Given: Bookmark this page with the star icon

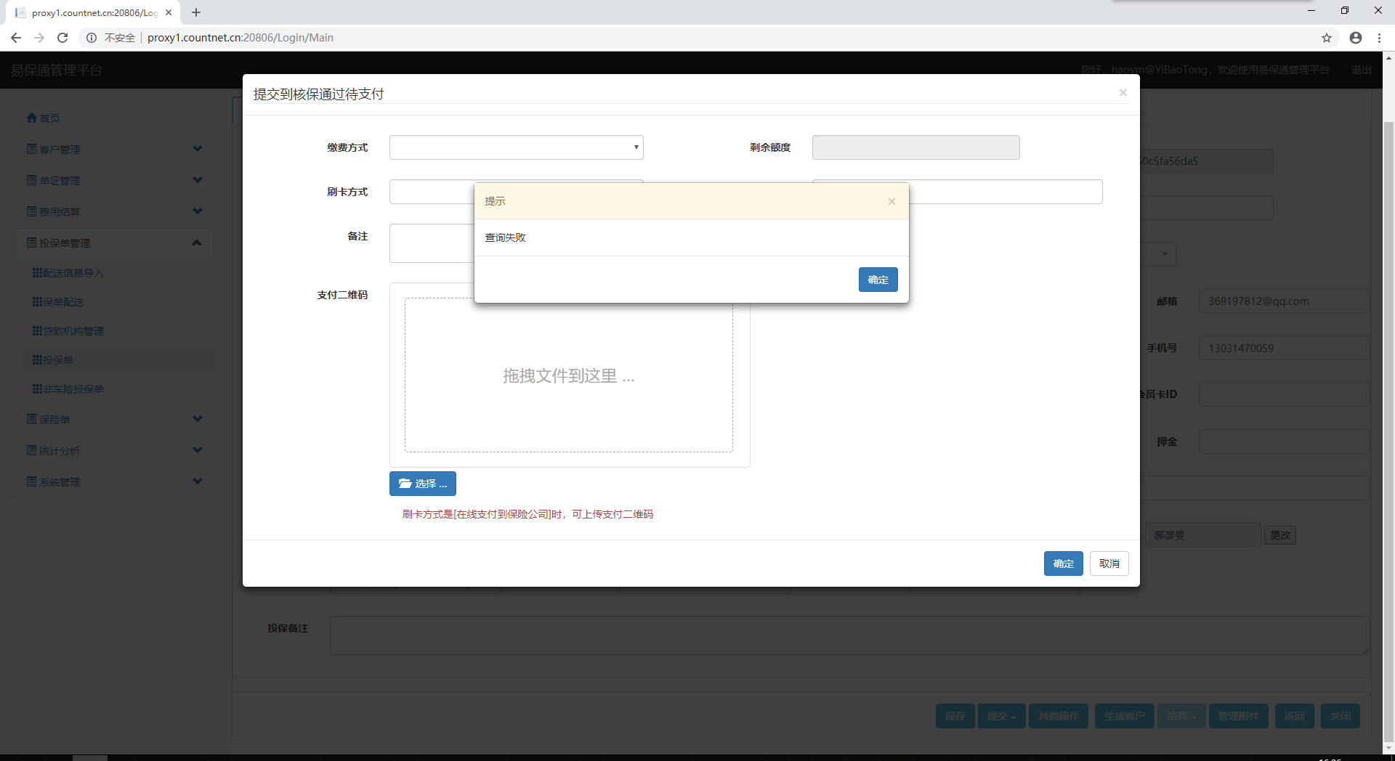Looking at the screenshot, I should (1327, 38).
